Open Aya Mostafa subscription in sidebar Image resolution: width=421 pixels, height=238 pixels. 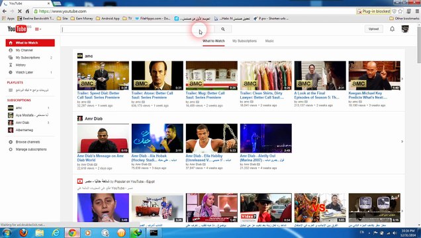click(32, 115)
